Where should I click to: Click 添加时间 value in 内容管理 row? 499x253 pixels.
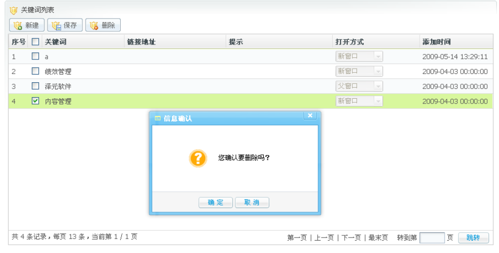(455, 101)
